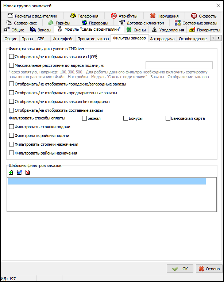Click the add filter template icon
224x282 pixels.
click(x=11, y=172)
